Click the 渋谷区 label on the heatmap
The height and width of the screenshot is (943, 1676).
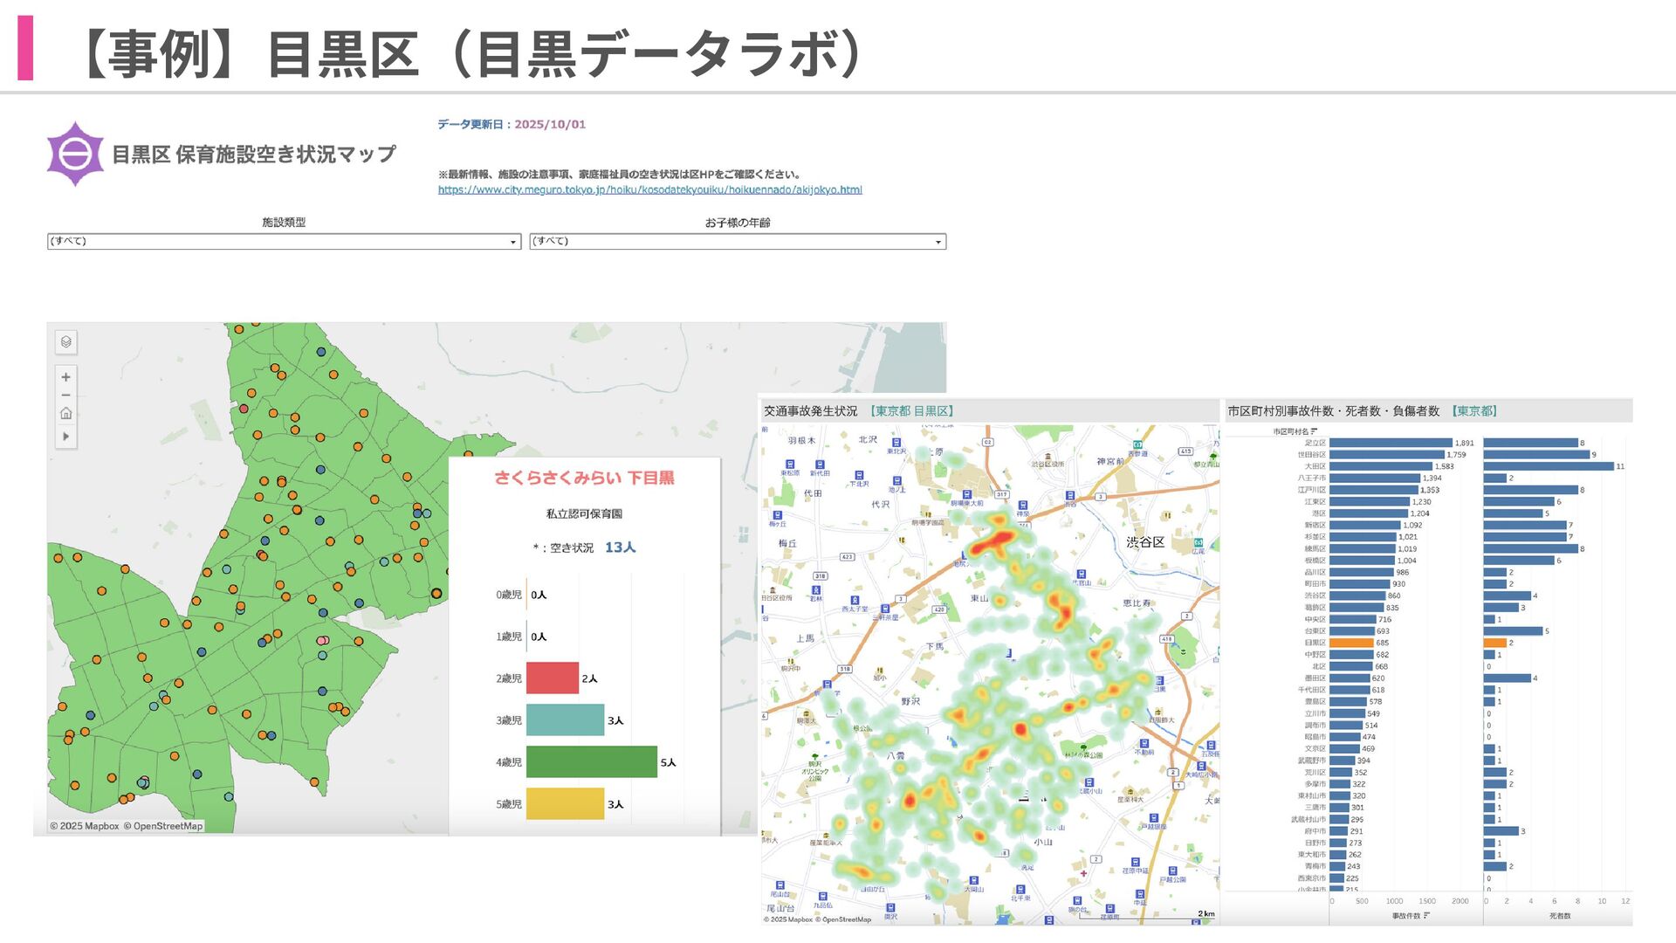[x=1144, y=542]
